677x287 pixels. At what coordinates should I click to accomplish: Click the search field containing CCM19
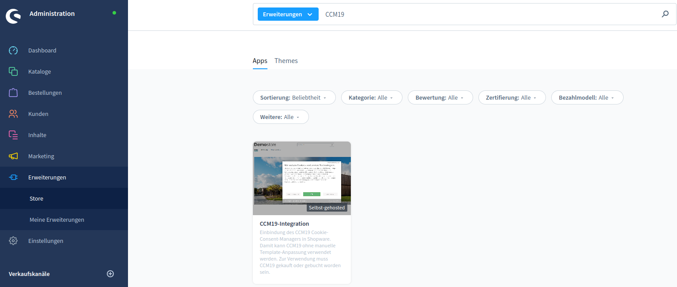pos(485,14)
